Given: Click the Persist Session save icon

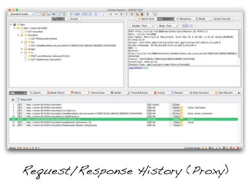Looking at the screenshot, I should (x=49, y=14).
